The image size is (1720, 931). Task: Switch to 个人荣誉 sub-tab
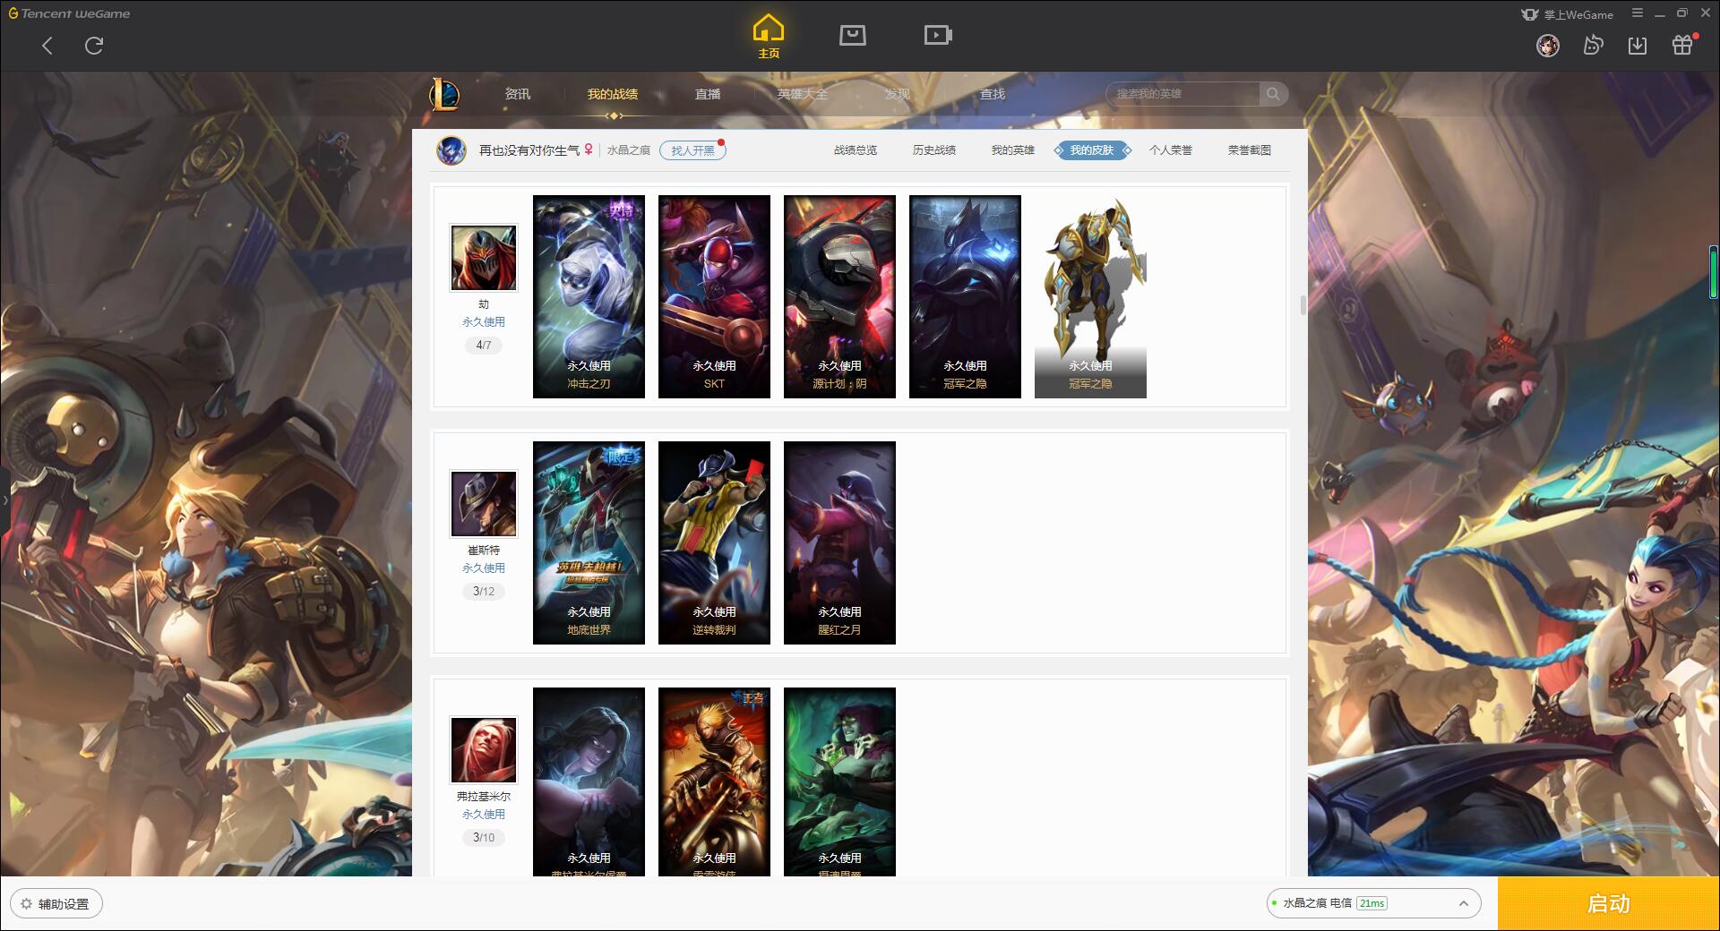1171,150
